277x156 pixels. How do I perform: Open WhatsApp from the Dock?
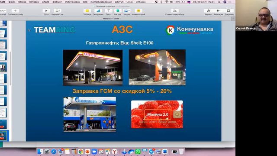tap(138, 152)
